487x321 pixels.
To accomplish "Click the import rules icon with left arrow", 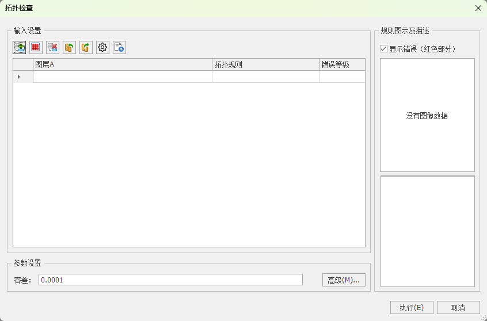I will pyautogui.click(x=69, y=48).
